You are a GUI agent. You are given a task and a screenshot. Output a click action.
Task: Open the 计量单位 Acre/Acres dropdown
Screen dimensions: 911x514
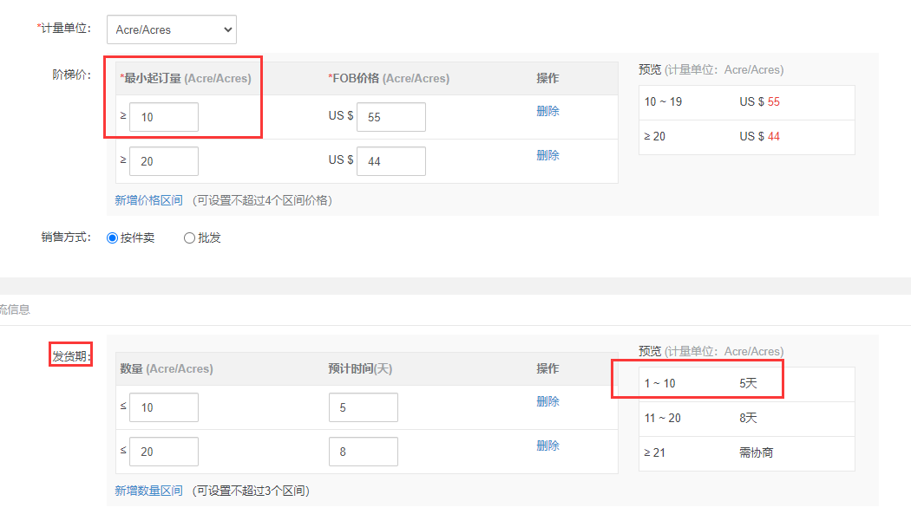click(x=171, y=29)
